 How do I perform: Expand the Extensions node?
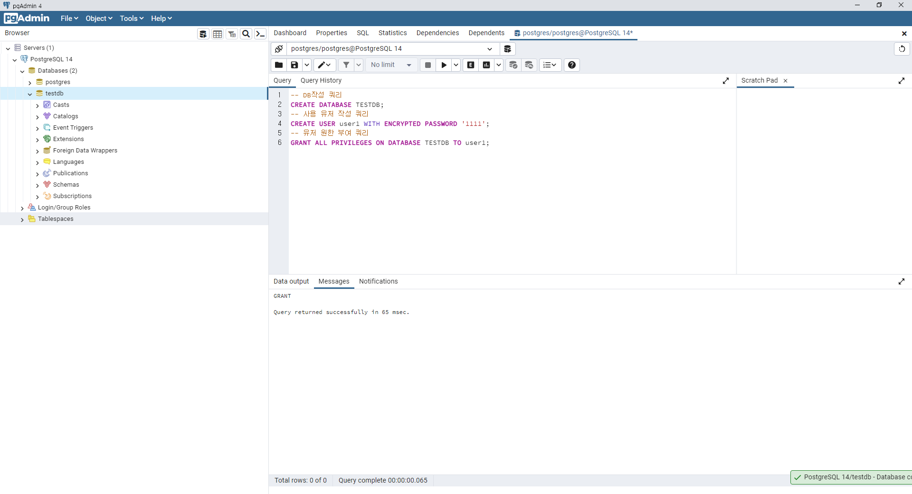click(38, 140)
